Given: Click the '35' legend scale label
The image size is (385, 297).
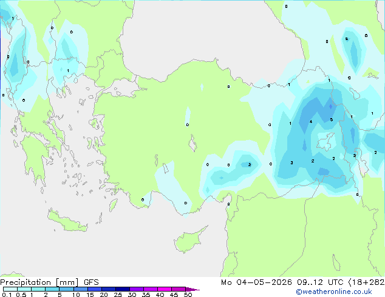Looking at the screenshot, I should click(x=146, y=295).
